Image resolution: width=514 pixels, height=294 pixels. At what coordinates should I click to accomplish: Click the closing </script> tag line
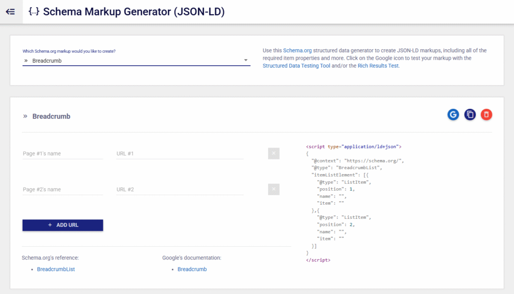pyautogui.click(x=318, y=260)
